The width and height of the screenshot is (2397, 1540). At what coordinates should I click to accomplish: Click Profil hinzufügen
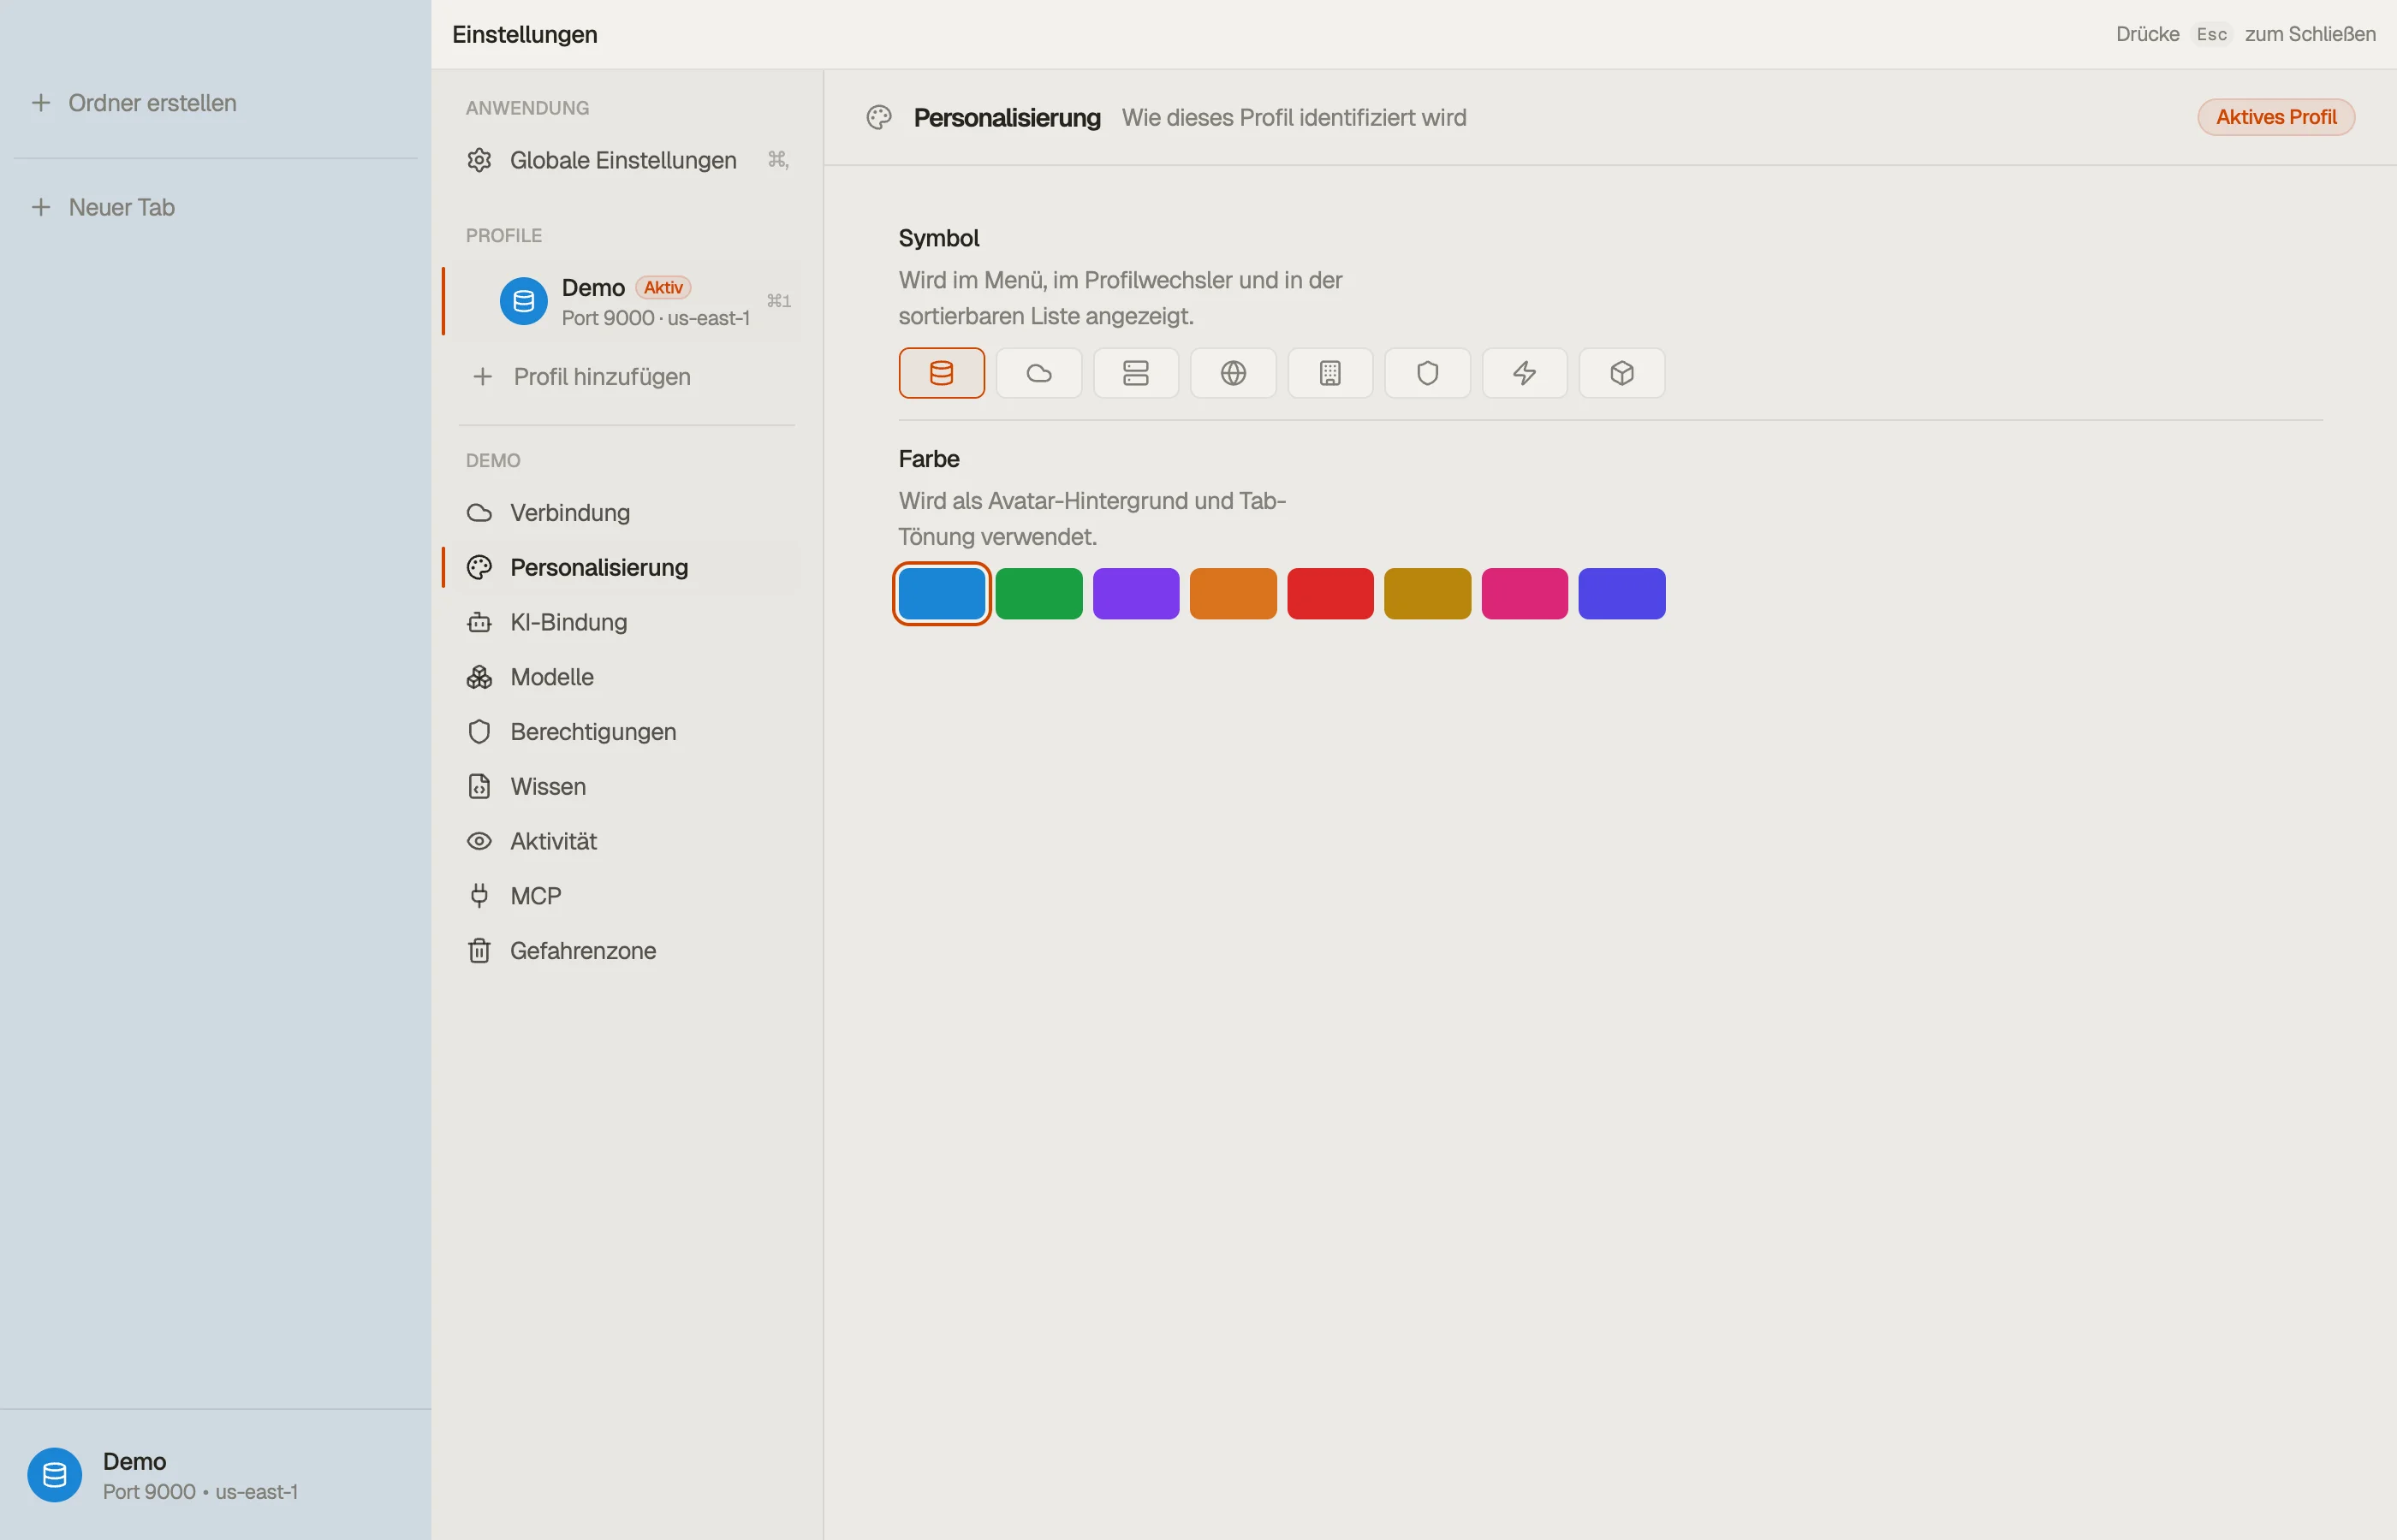pos(627,377)
